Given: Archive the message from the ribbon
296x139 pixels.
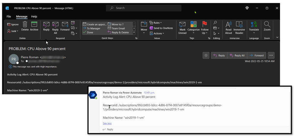Looking at the screenshot, I should click(x=34, y=26).
